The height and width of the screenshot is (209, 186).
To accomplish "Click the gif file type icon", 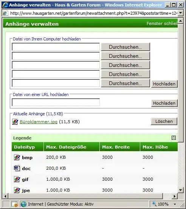I will (x=17, y=179).
